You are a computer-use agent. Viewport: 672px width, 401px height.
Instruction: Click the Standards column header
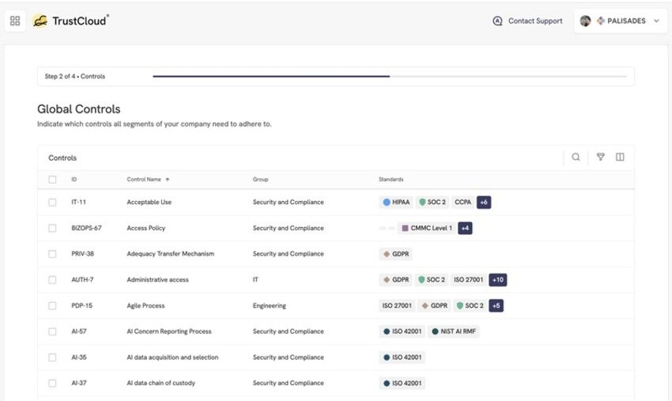point(391,180)
